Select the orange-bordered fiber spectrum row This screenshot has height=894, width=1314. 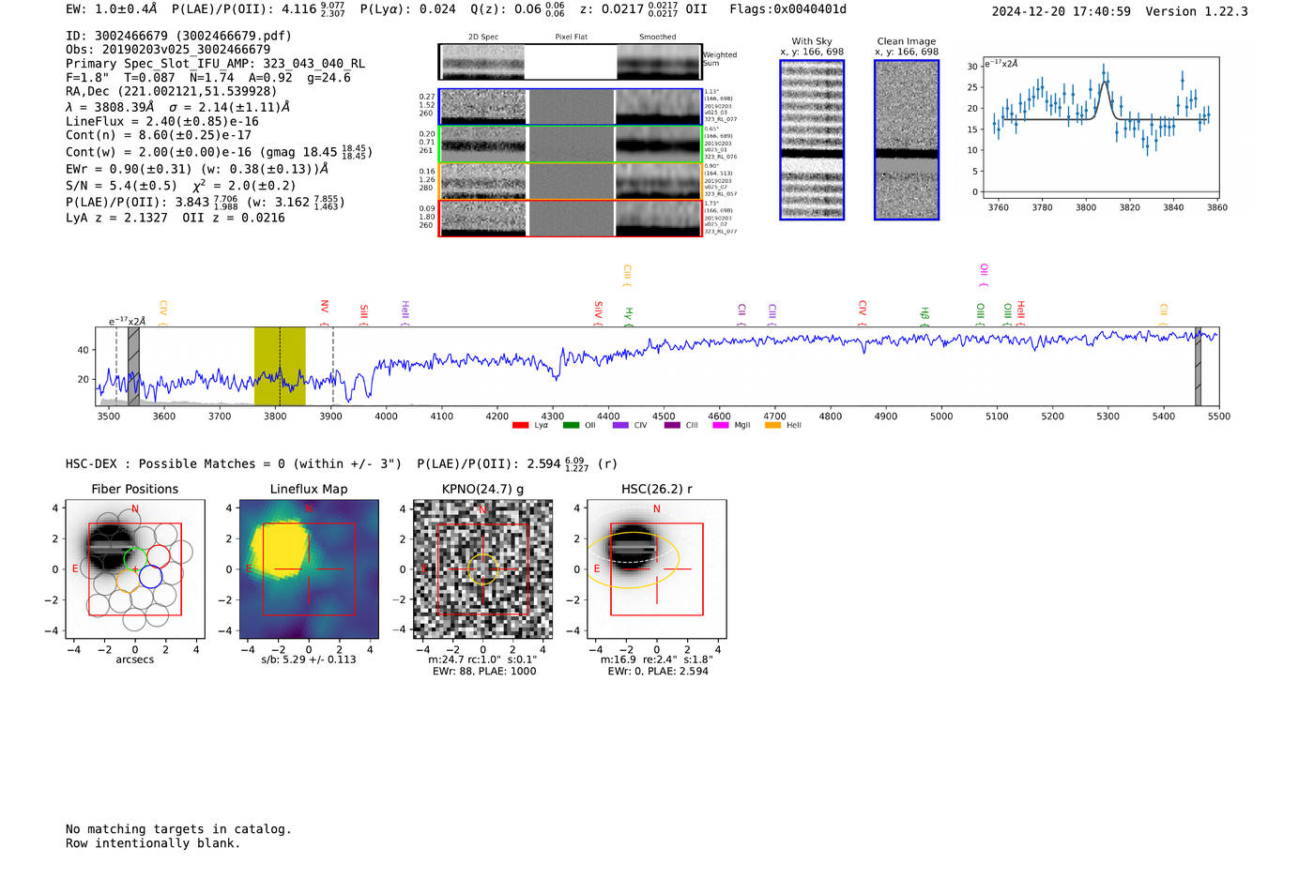pos(571,182)
